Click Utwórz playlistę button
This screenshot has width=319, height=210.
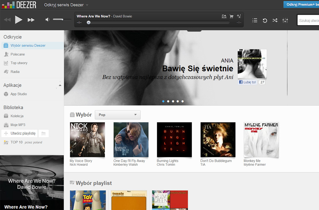tap(19, 133)
